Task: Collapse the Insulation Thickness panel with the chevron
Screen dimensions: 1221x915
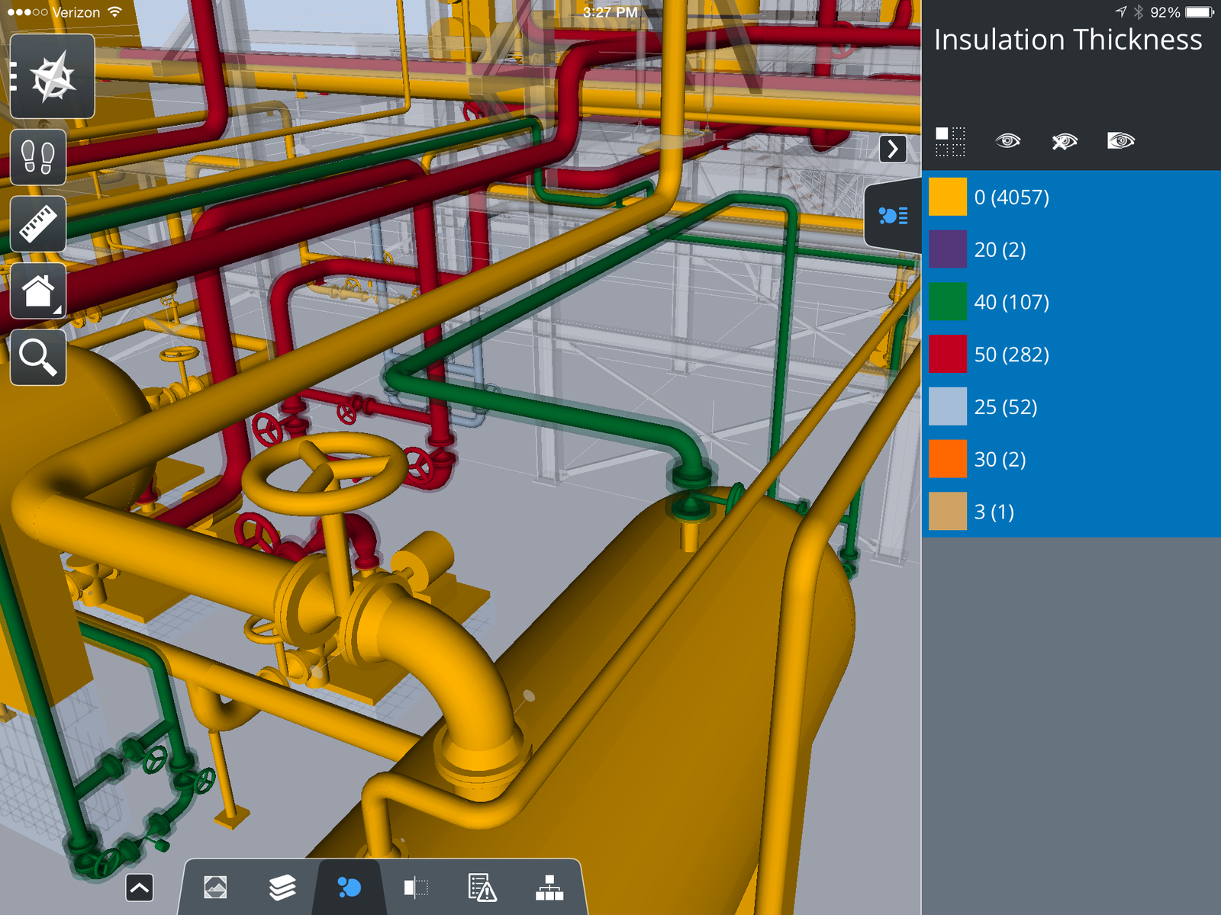Action: pos(893,150)
